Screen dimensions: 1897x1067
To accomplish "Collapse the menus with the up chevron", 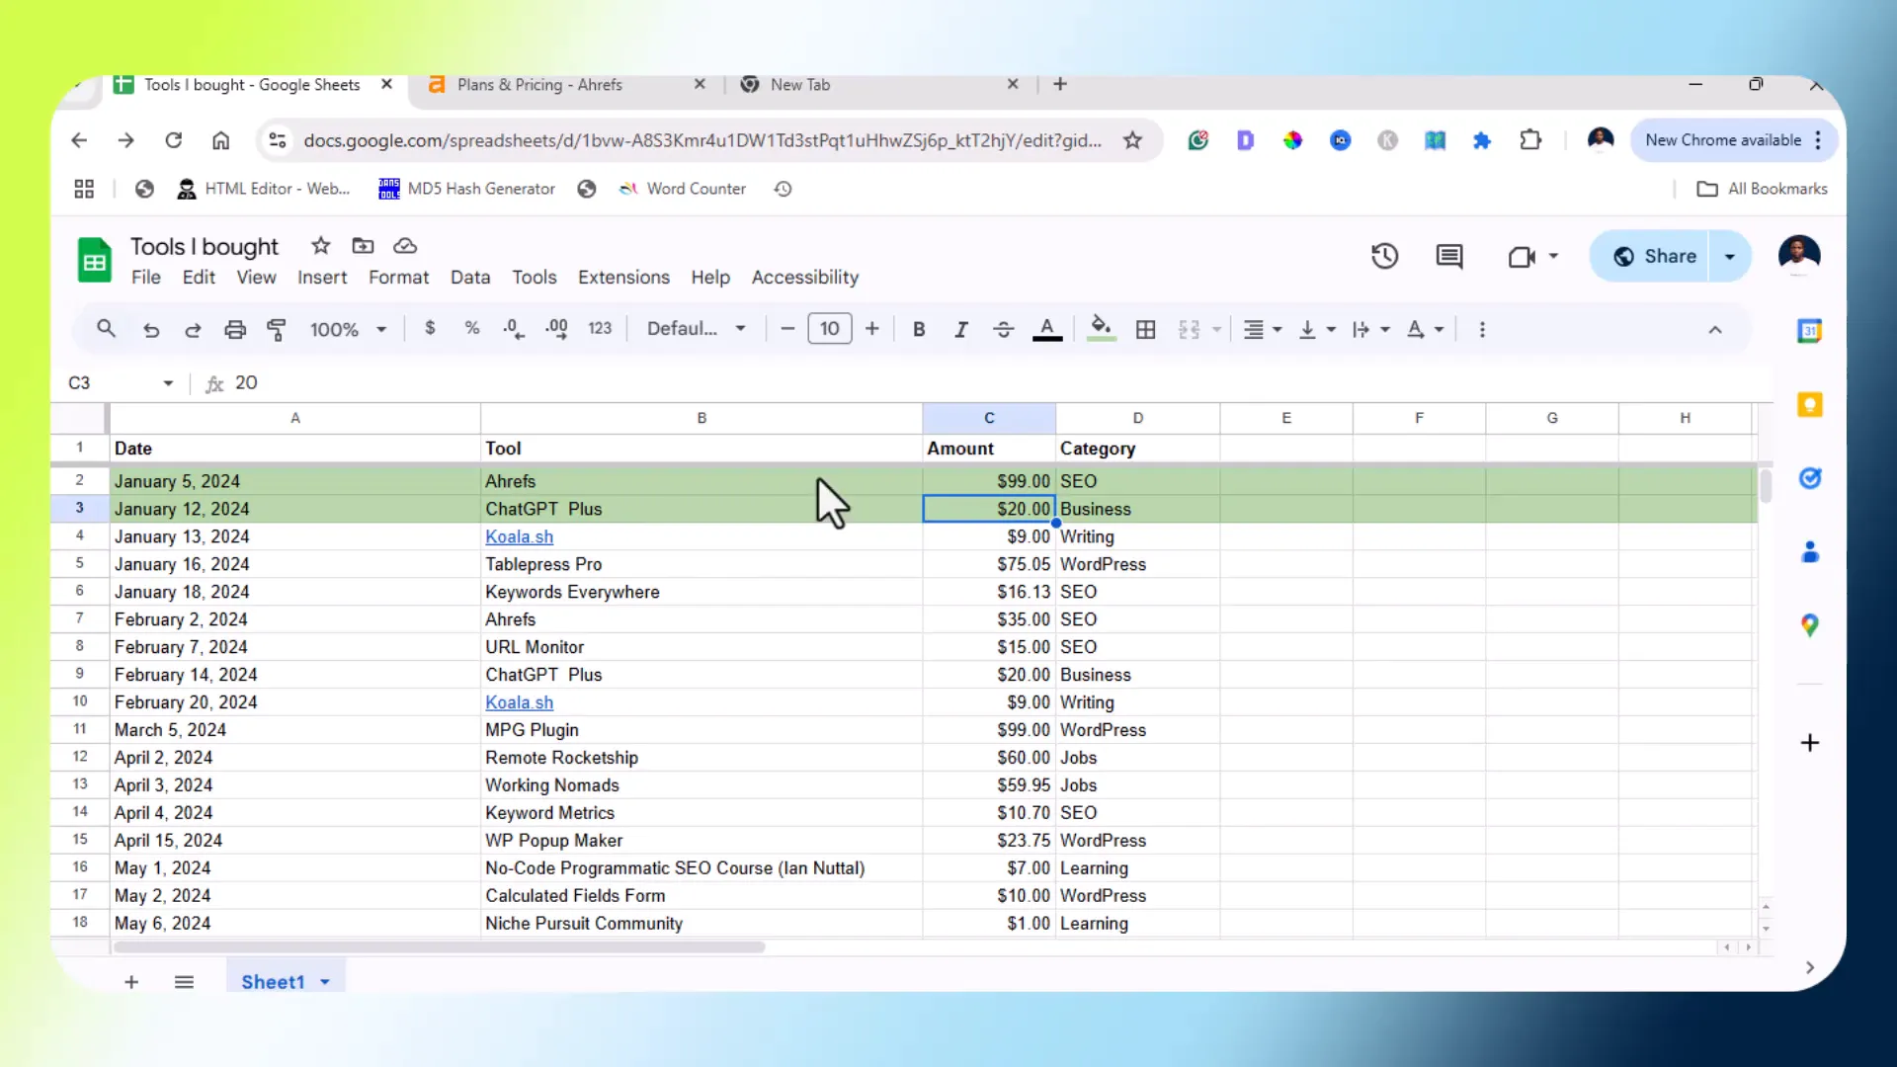I will (1715, 330).
